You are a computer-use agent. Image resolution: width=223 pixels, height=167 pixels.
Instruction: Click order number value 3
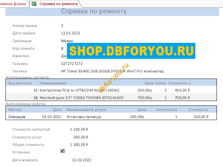click(62, 26)
